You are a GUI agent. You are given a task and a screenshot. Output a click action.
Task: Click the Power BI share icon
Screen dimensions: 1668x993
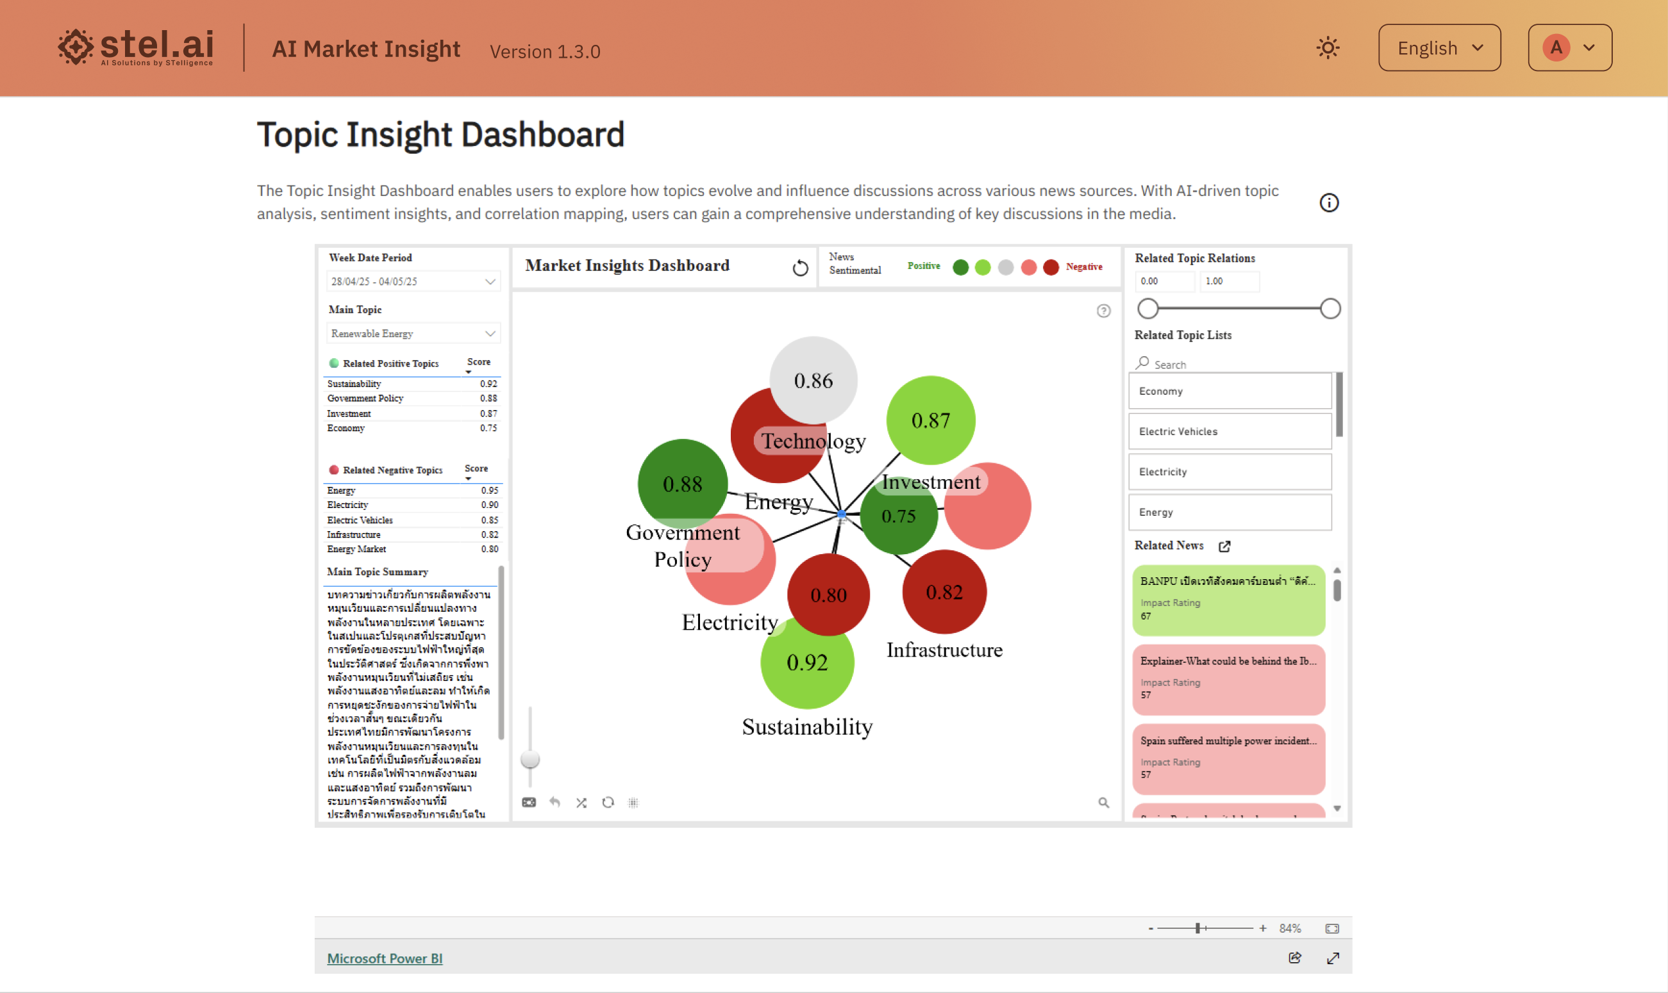[1294, 958]
